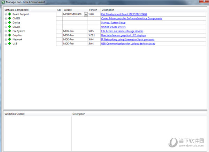Open Startup, System Setup link
209x152 pixels.
click(113, 23)
